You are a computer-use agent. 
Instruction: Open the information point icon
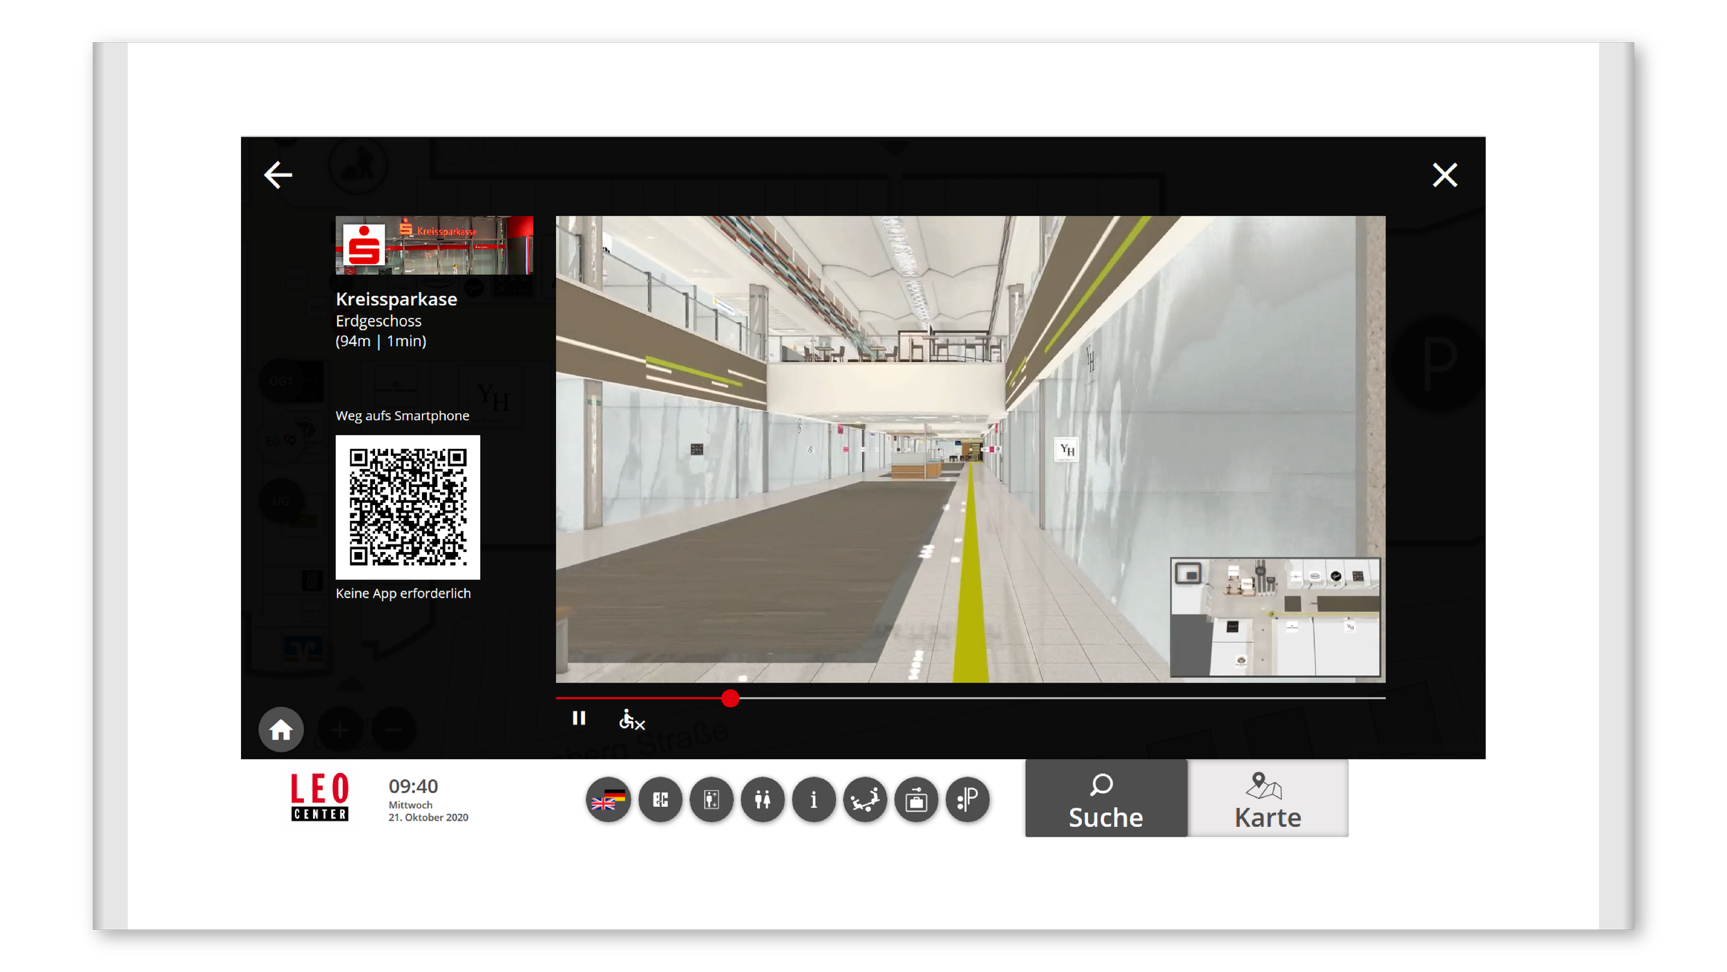pos(814,799)
